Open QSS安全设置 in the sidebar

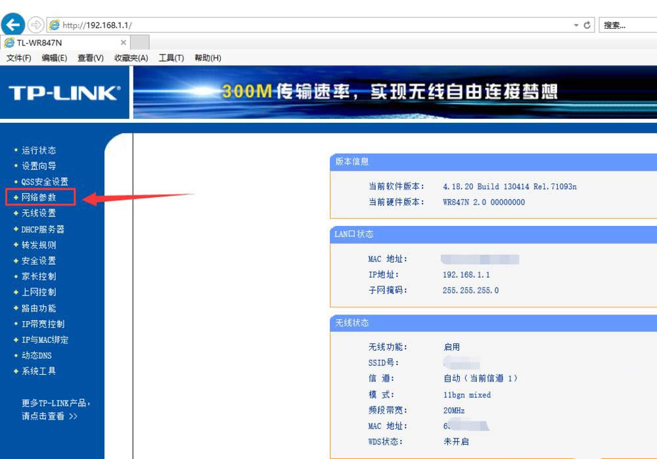click(45, 182)
